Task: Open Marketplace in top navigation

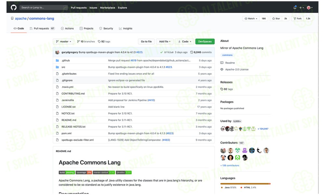Action: coord(107,8)
